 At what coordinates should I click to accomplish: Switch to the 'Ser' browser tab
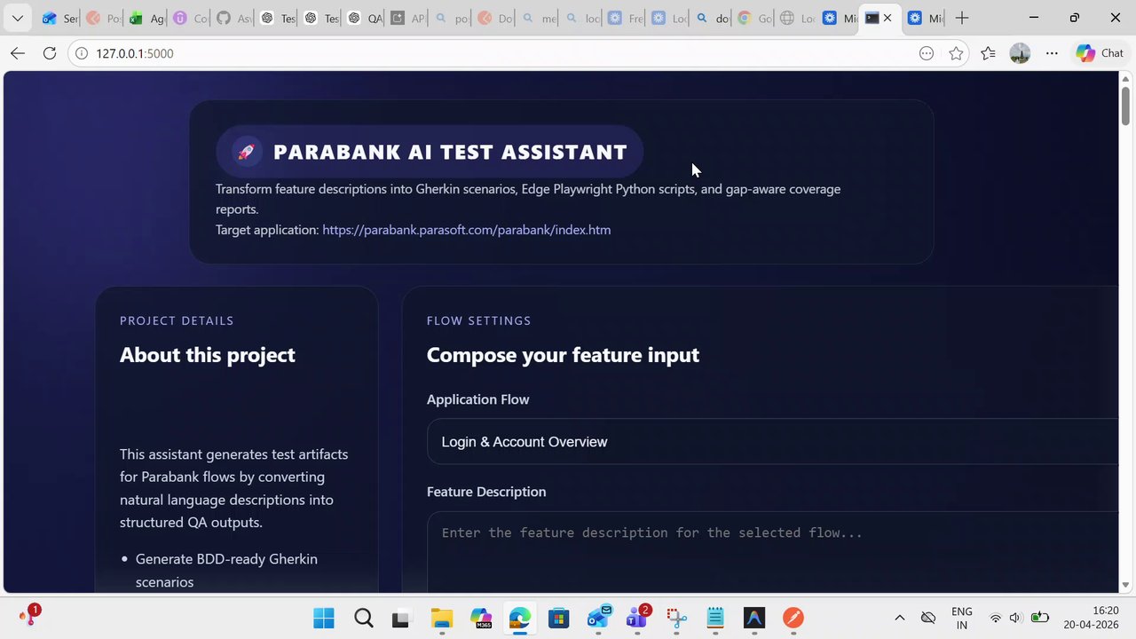coord(60,18)
